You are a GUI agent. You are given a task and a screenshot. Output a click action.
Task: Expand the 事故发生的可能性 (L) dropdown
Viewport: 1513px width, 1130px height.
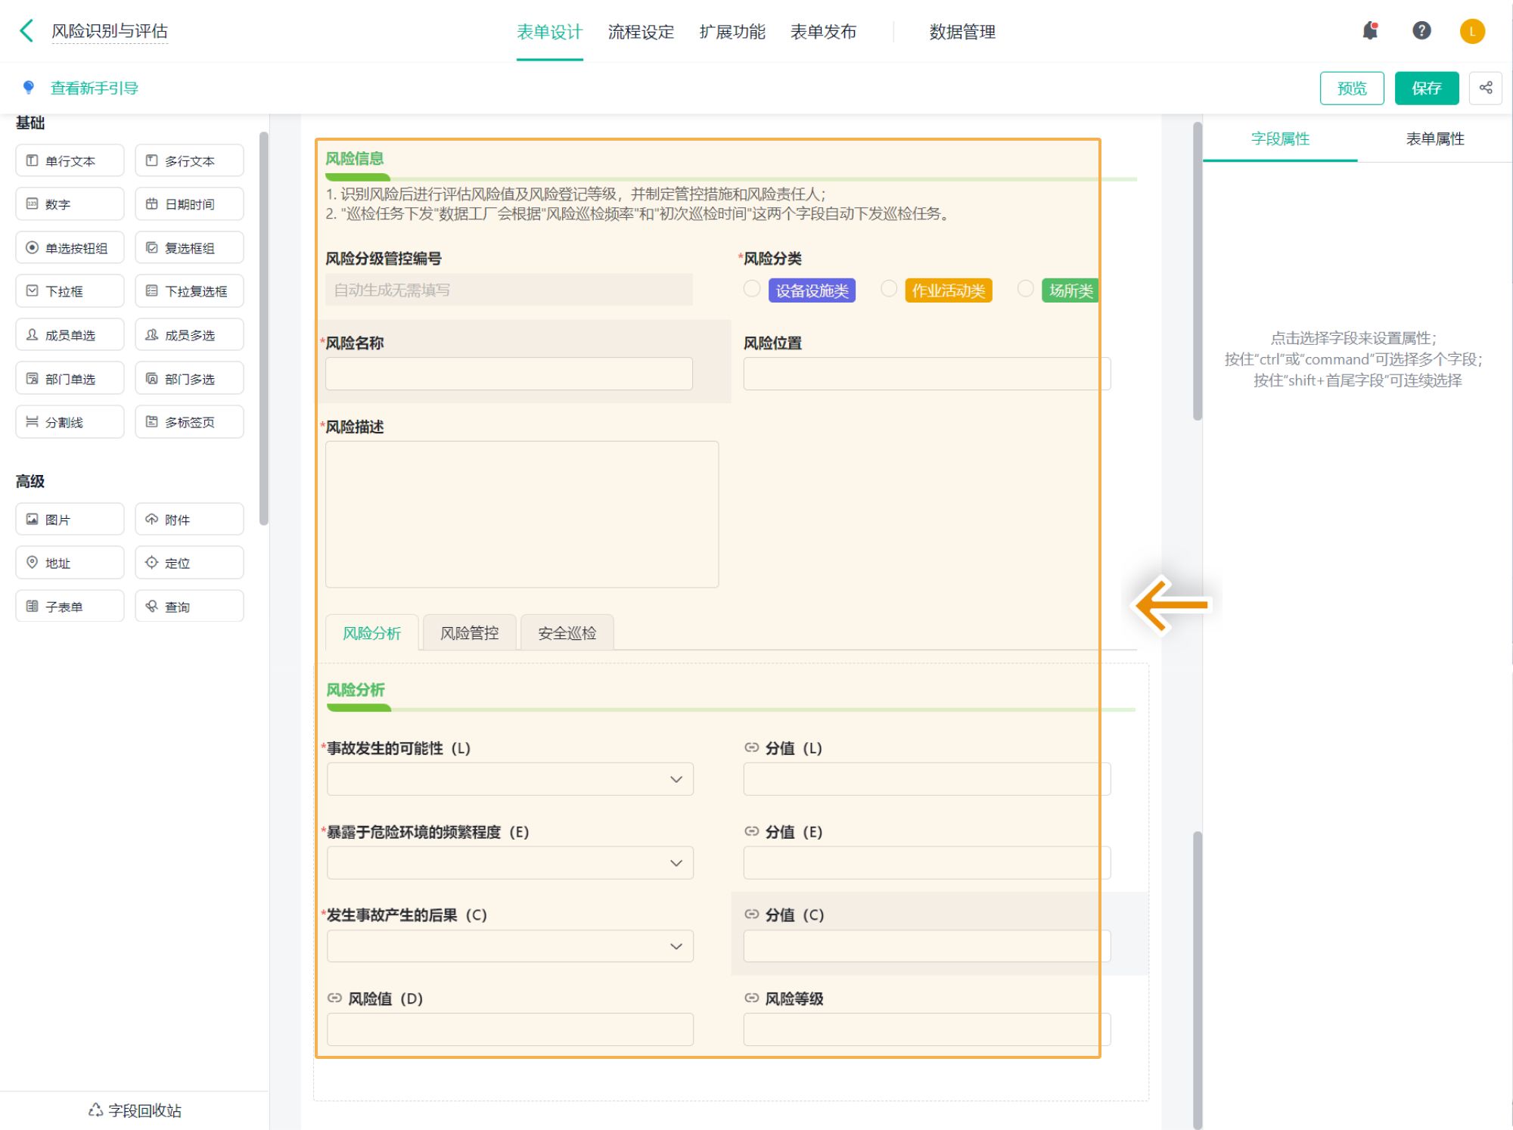click(510, 779)
